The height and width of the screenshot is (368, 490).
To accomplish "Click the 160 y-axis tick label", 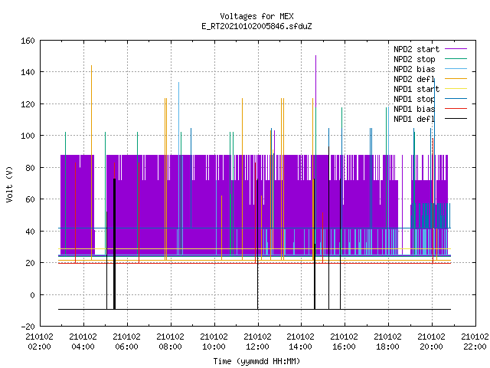I will point(28,41).
